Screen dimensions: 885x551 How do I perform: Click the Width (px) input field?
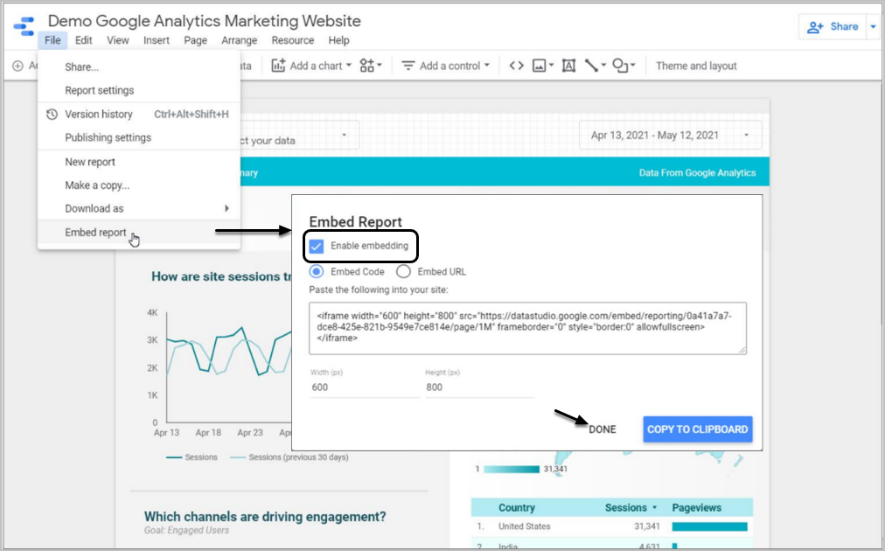(x=364, y=387)
